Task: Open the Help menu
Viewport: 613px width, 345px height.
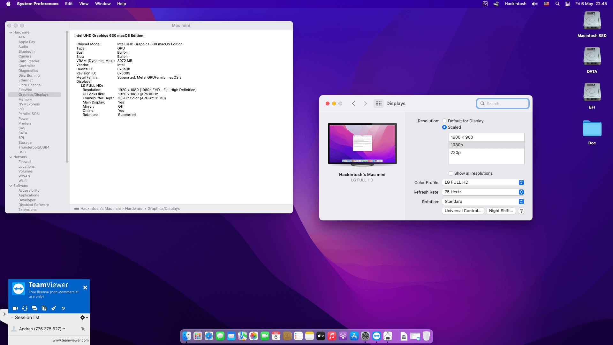Action: pos(121,4)
